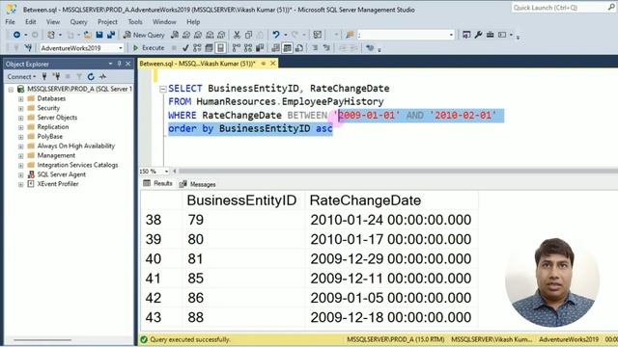
Task: Expand the Security node
Action: pos(21,108)
